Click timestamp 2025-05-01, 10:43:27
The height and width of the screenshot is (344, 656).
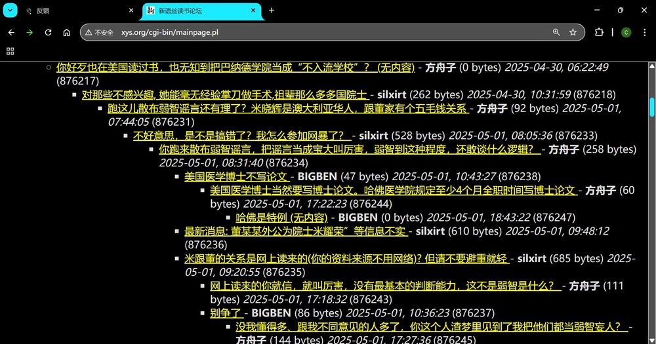tap(444, 177)
